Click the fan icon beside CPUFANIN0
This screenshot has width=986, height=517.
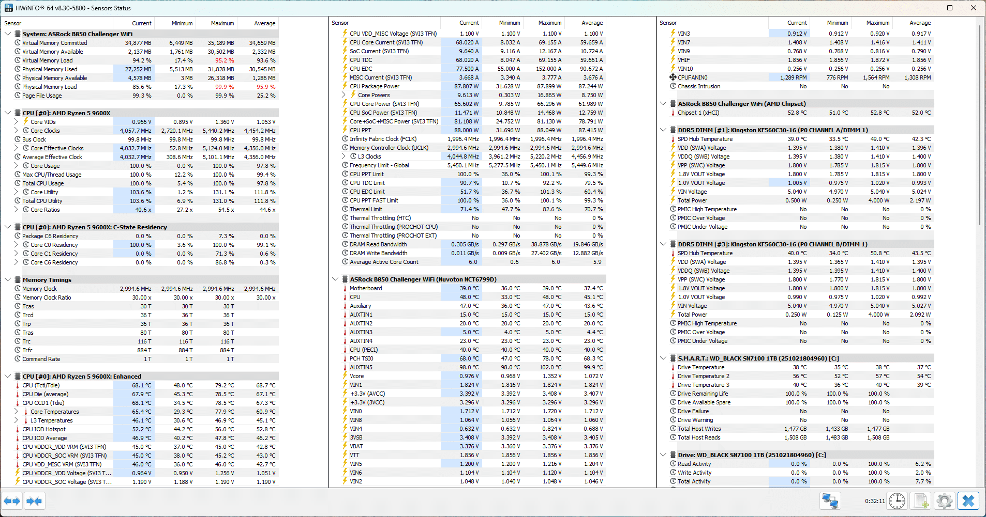(x=673, y=77)
